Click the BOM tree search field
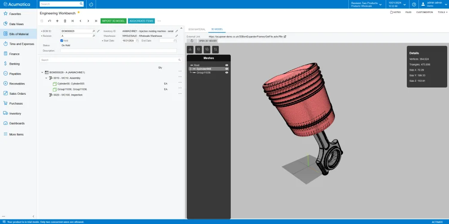 (x=108, y=60)
